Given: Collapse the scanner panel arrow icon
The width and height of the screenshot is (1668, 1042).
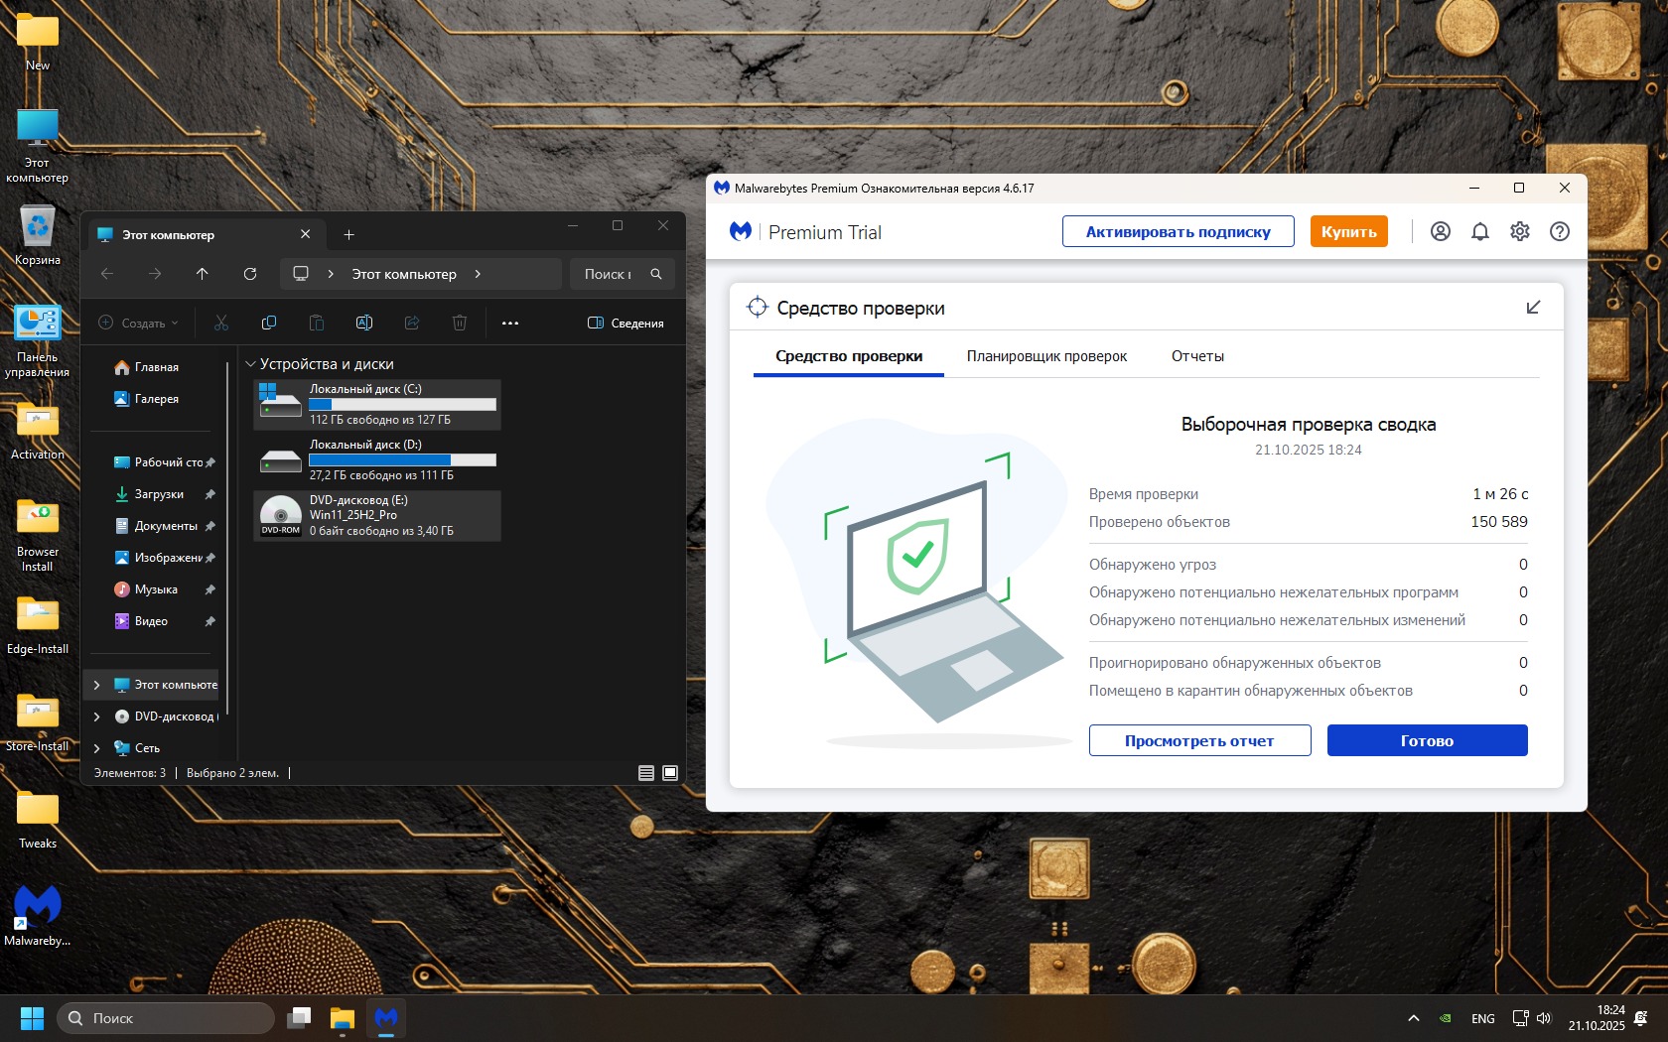Looking at the screenshot, I should tap(1533, 308).
